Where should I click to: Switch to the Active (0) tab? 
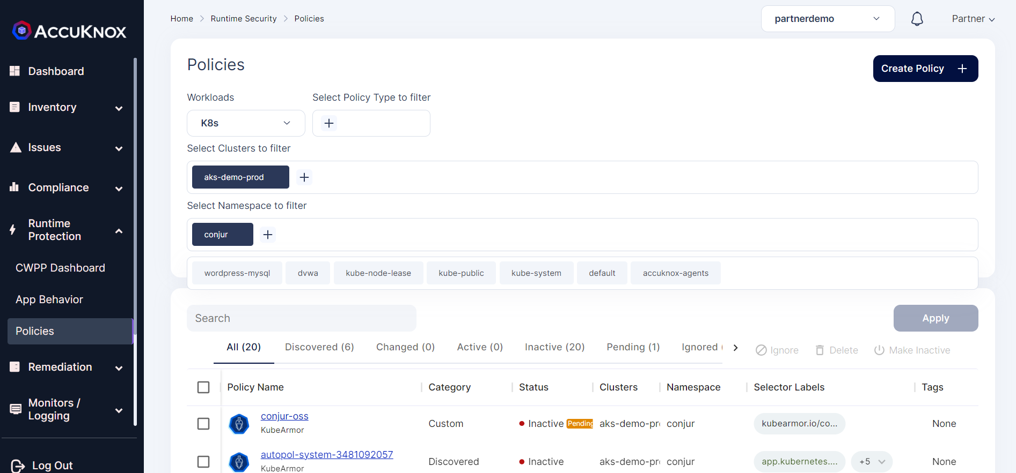480,347
